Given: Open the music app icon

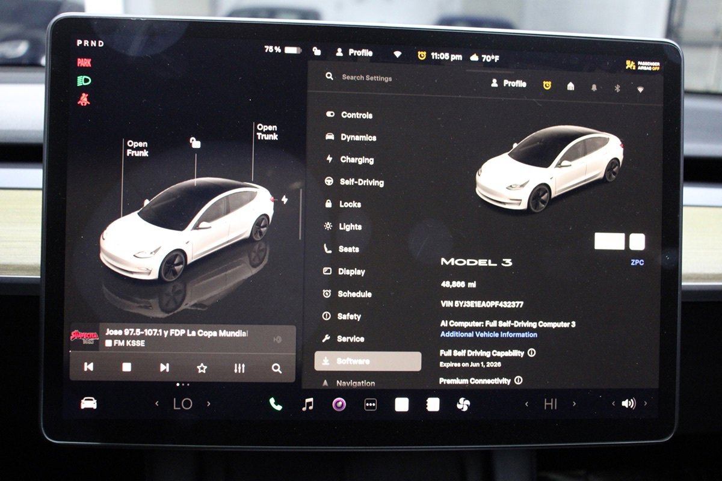Looking at the screenshot, I should pyautogui.click(x=307, y=404).
